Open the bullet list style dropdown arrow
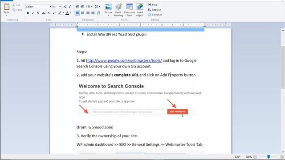Image resolution: width=285 pixels, height=160 pixels. tap(92, 7)
